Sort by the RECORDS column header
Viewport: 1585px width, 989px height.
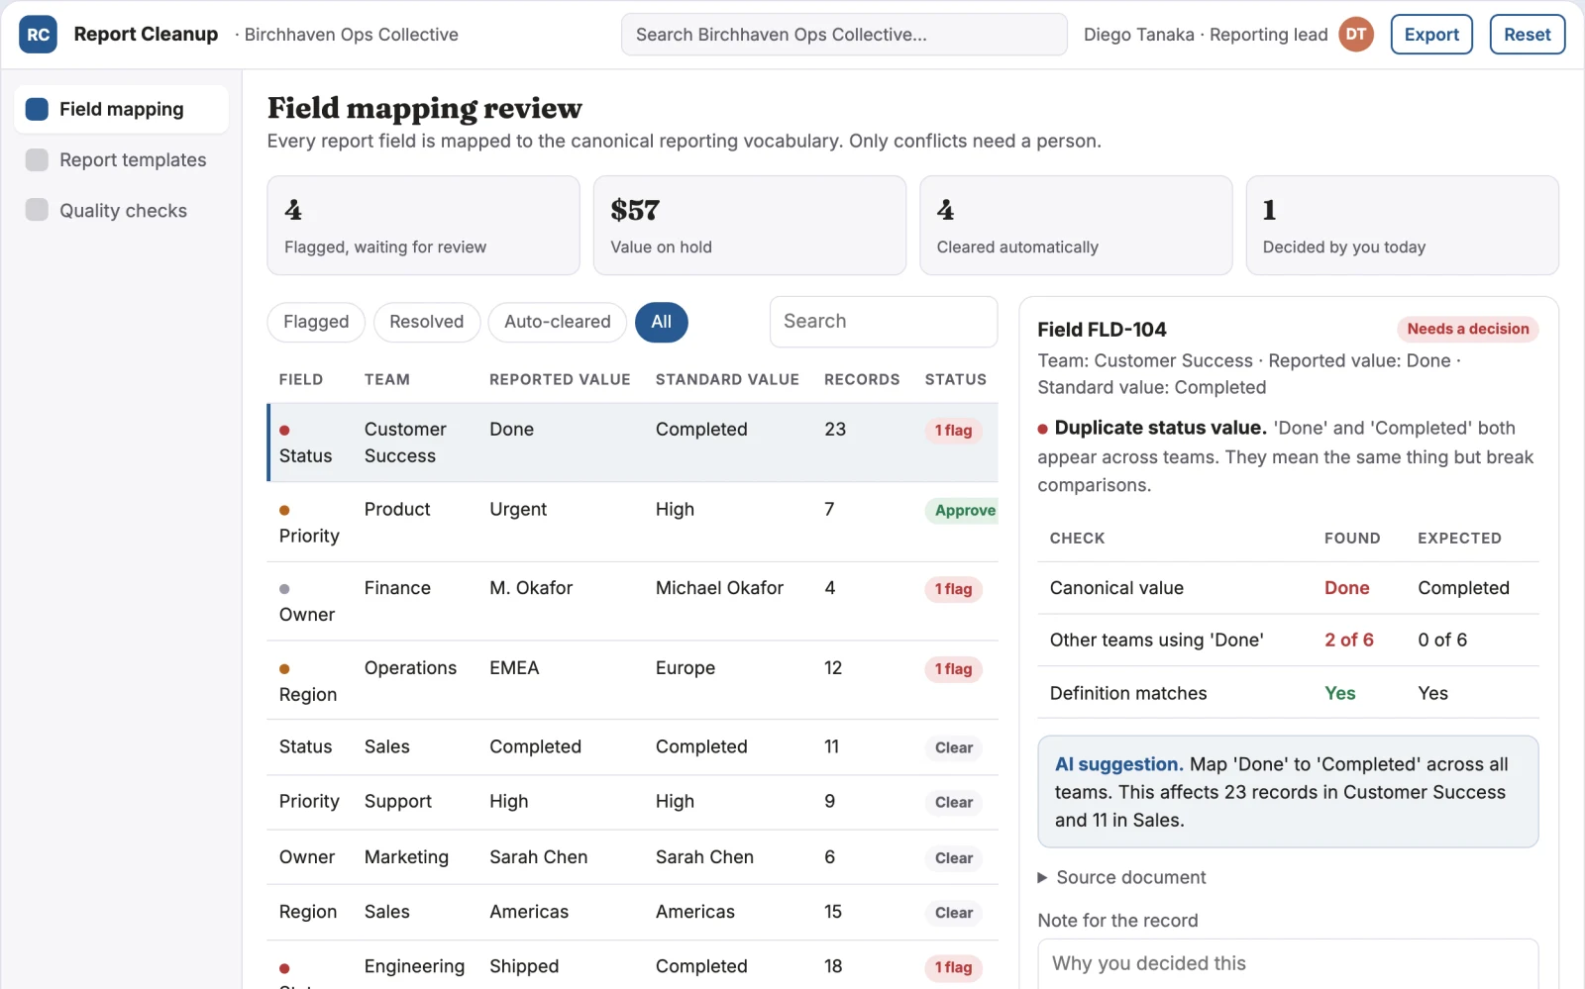(862, 379)
